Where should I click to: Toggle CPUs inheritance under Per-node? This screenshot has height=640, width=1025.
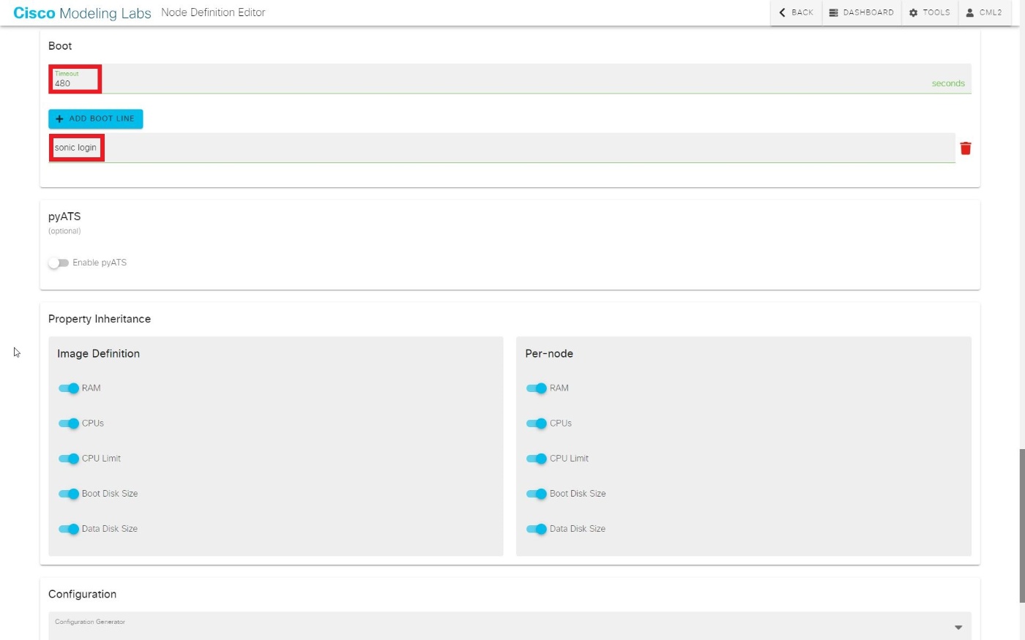[x=536, y=423]
